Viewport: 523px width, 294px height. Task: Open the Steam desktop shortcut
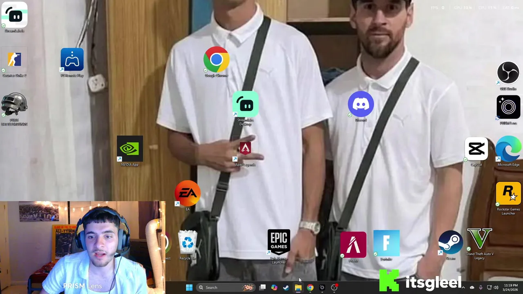coord(450,245)
